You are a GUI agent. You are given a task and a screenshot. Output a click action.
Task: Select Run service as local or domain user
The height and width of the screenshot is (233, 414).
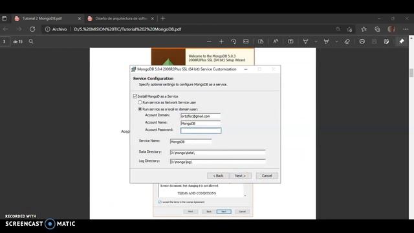(140, 109)
